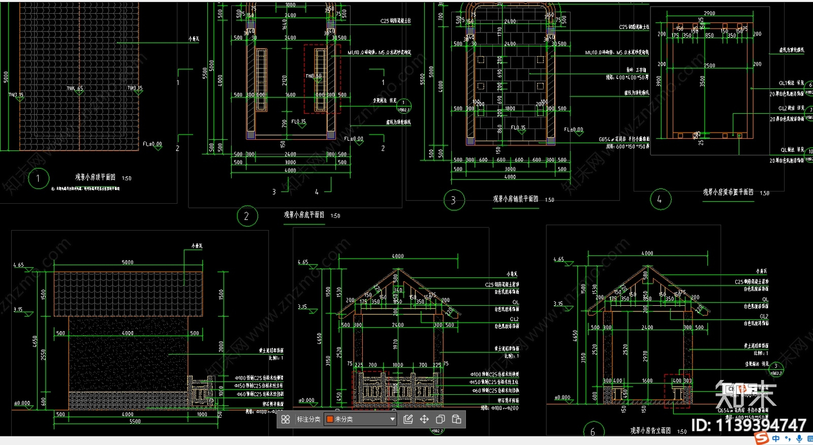This screenshot has width=813, height=445.
Task: Click the circled number 1 drawing marker
Action: pos(38,178)
